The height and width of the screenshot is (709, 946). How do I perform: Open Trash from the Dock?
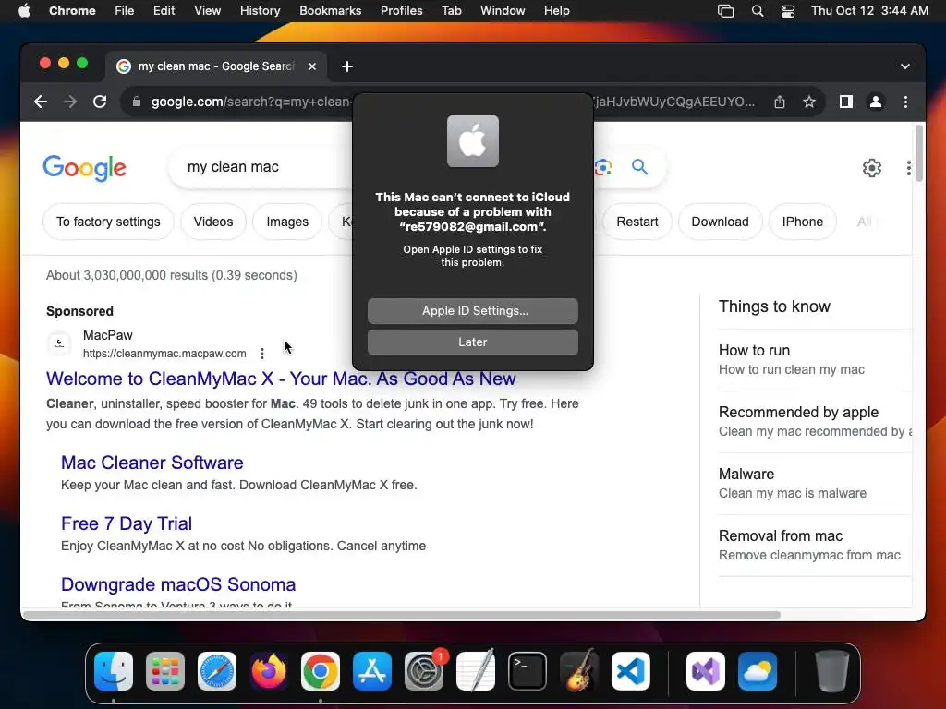(832, 671)
